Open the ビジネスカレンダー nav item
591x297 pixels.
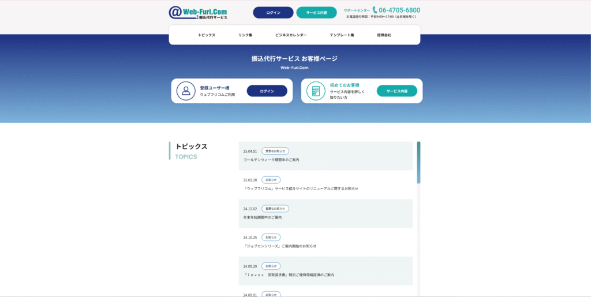click(291, 35)
